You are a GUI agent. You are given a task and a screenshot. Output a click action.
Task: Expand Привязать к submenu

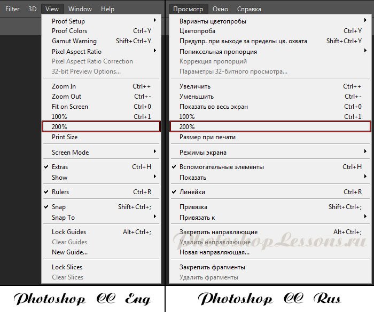270,217
